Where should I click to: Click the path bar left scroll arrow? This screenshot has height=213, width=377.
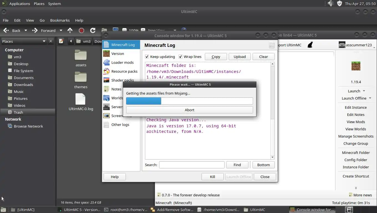point(71,41)
